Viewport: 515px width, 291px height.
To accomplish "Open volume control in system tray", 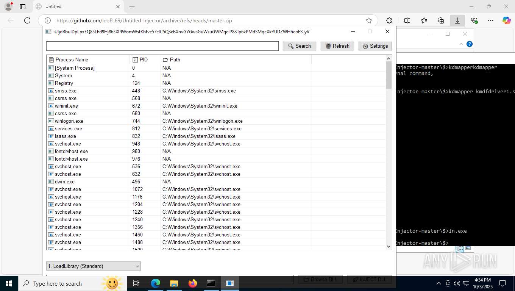I will 457,283.
